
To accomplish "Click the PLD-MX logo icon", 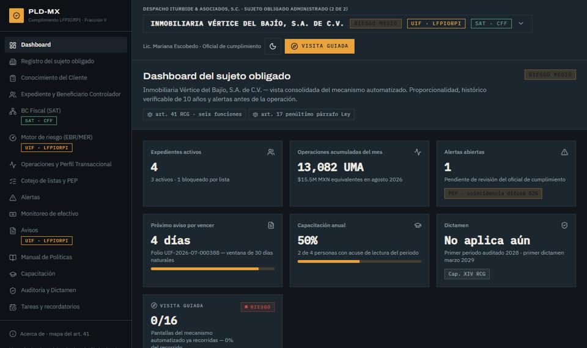I will 17,16.
